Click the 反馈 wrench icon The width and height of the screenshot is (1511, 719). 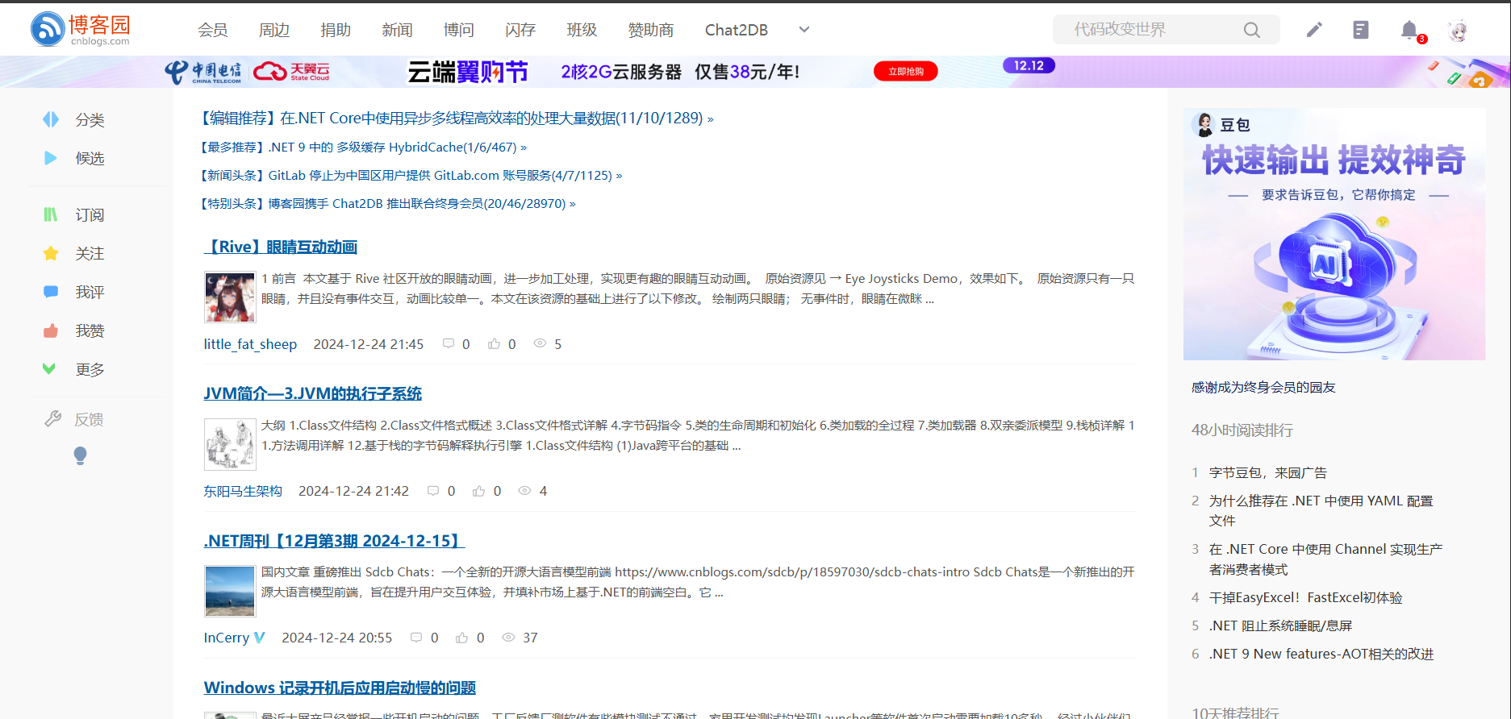53,418
